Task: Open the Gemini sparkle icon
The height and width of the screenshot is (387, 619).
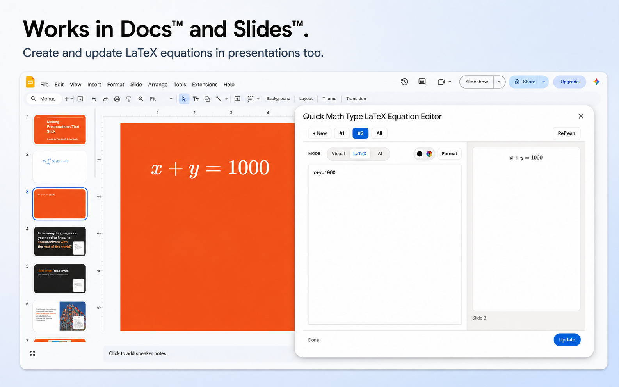Action: pos(596,82)
